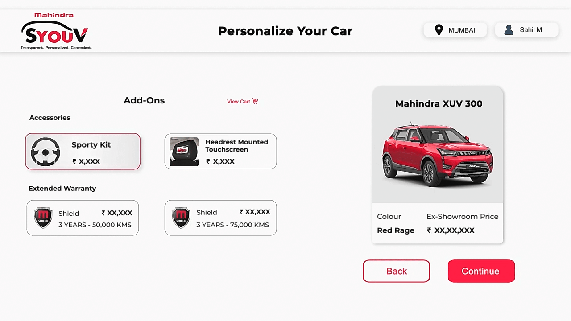
Task: Click the Sporty Kit steering wheel icon
Action: 46,152
